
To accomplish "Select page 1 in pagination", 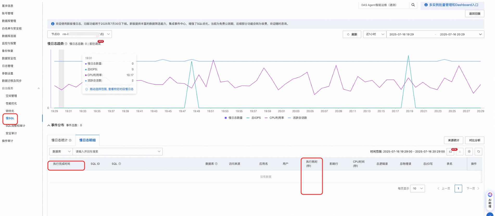I will (458, 188).
